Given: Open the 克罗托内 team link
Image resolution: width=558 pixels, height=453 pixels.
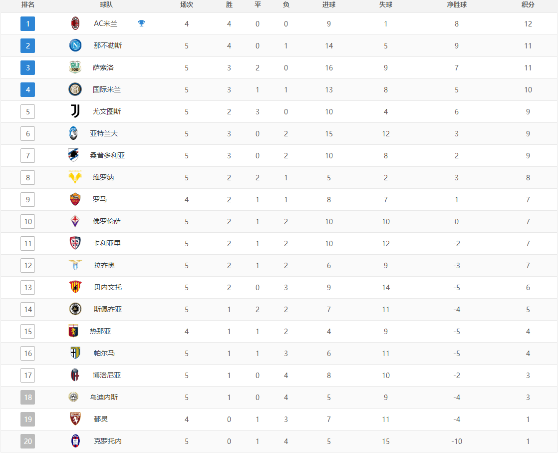Looking at the screenshot, I should pyautogui.click(x=107, y=441).
